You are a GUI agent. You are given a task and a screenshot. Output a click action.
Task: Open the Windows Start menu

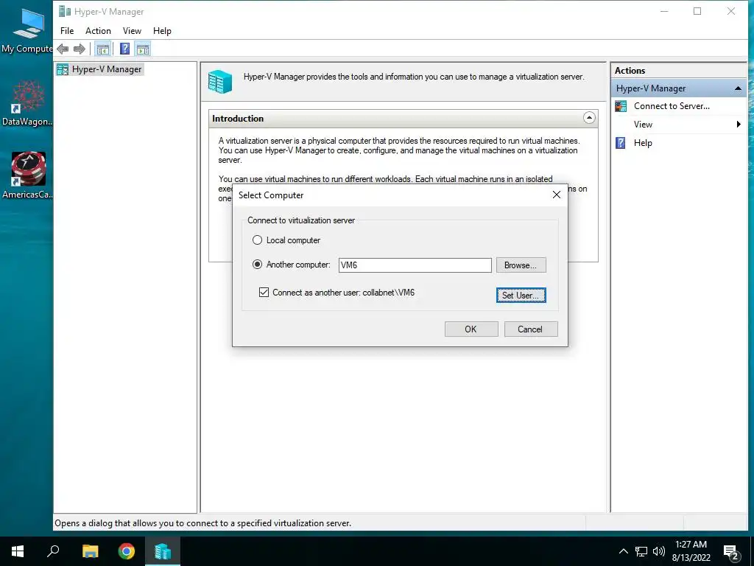(18, 551)
